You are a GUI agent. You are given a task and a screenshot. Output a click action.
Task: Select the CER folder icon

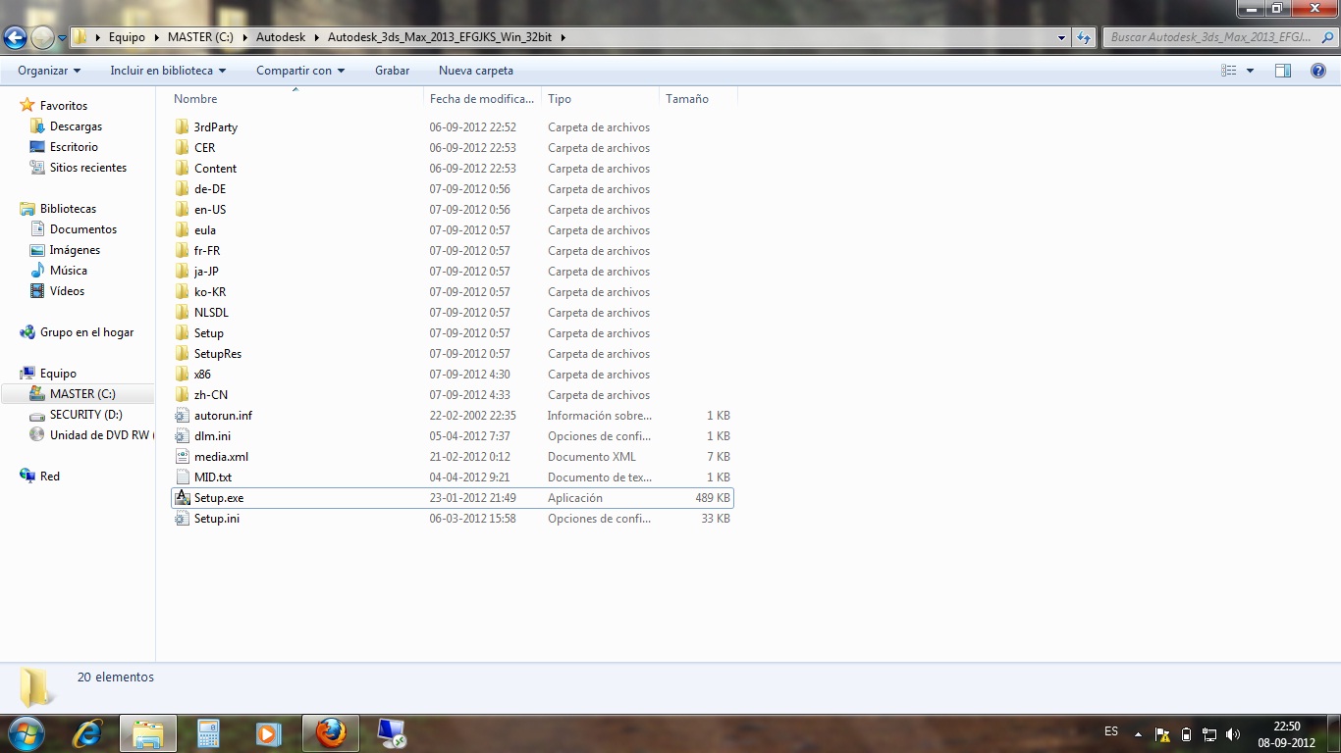(x=182, y=148)
